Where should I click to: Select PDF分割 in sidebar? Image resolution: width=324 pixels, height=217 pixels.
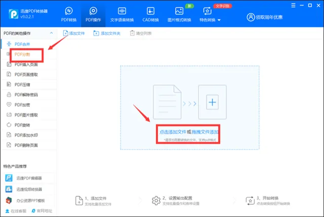(29, 54)
